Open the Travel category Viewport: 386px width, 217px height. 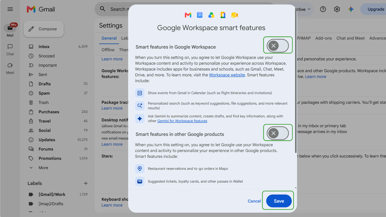point(58,121)
